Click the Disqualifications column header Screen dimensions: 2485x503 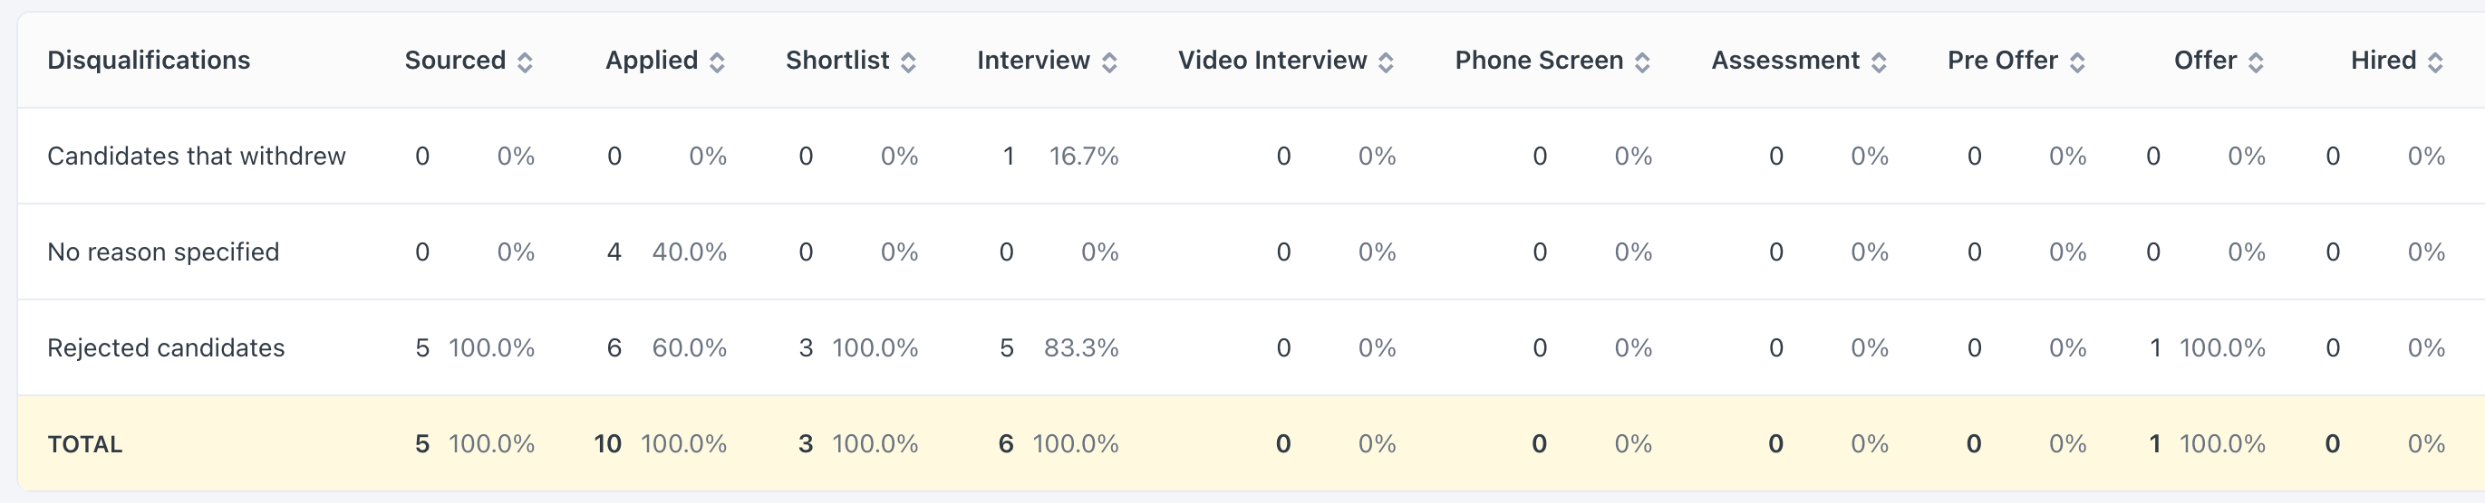coord(149,61)
